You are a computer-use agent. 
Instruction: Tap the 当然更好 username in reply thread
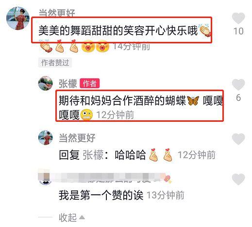77,138
